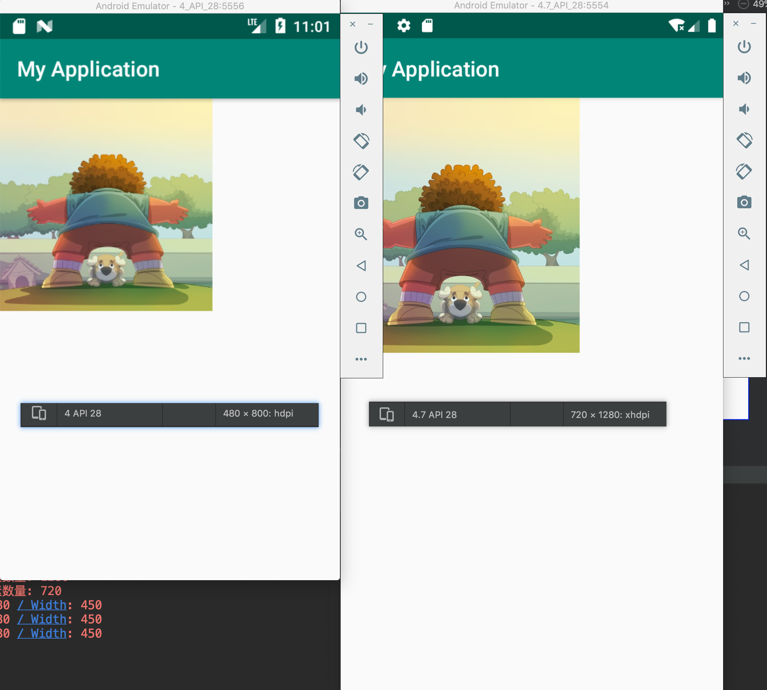Lower volume on 4 API 28 emulator toolbar

tap(361, 109)
